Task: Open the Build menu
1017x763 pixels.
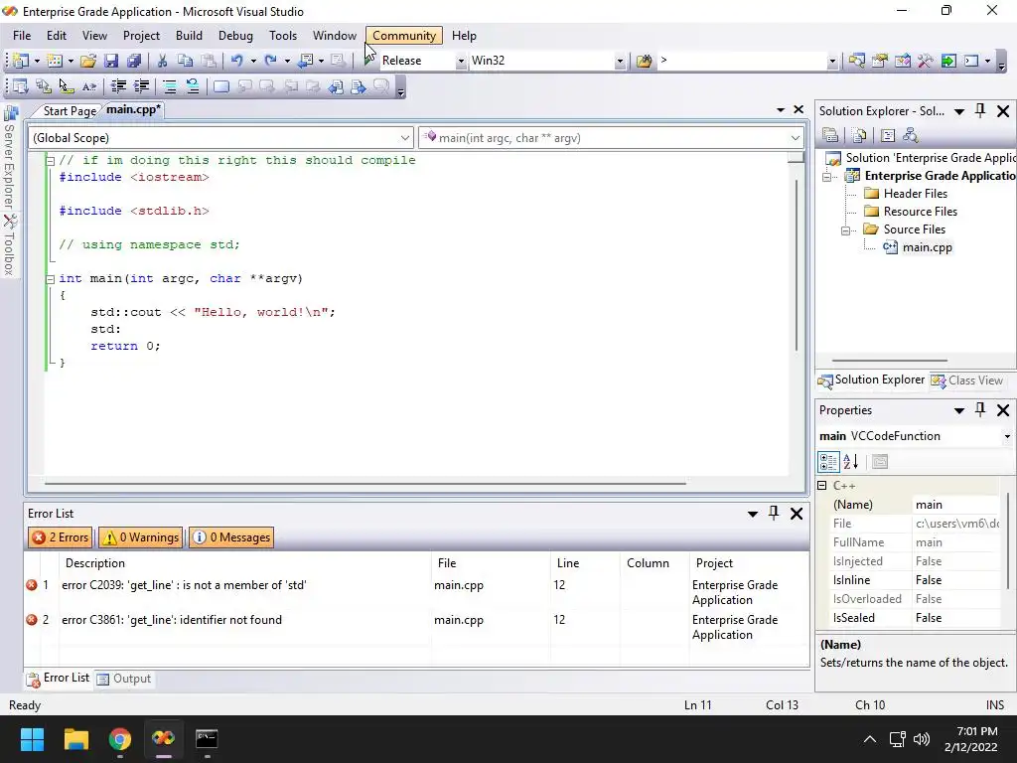Action: coord(189,36)
